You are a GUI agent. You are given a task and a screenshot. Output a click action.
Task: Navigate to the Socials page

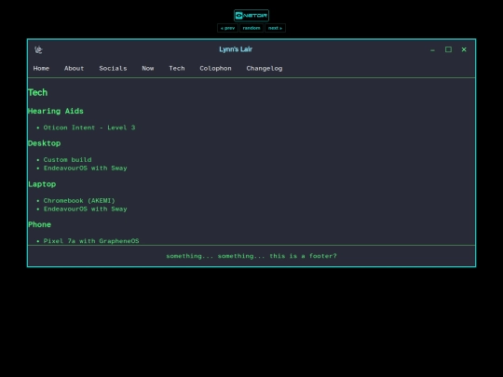pyautogui.click(x=113, y=68)
